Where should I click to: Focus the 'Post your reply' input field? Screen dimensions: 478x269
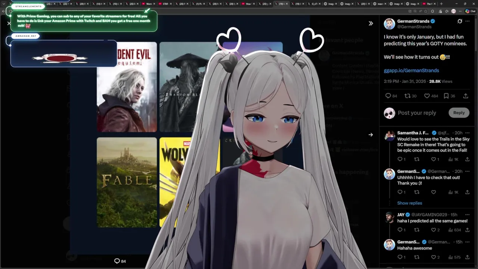point(417,113)
